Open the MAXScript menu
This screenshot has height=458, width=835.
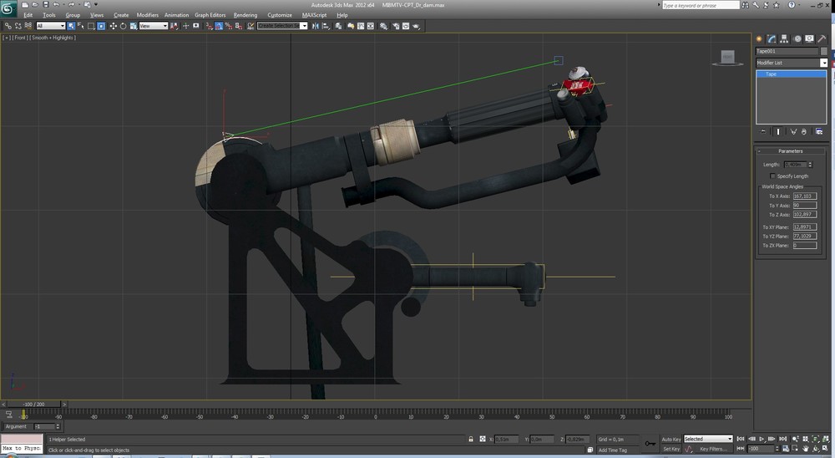pos(313,15)
